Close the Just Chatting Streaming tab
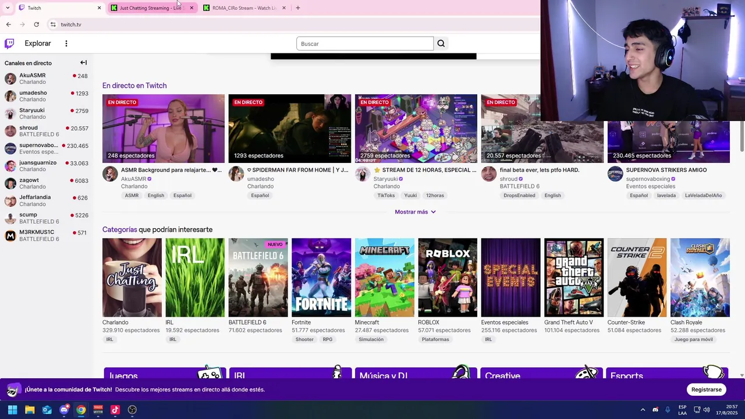The width and height of the screenshot is (745, 419). (x=191, y=8)
